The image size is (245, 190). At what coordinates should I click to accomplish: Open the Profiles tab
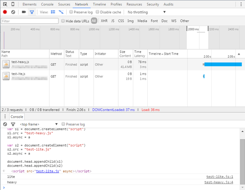(116, 4)
